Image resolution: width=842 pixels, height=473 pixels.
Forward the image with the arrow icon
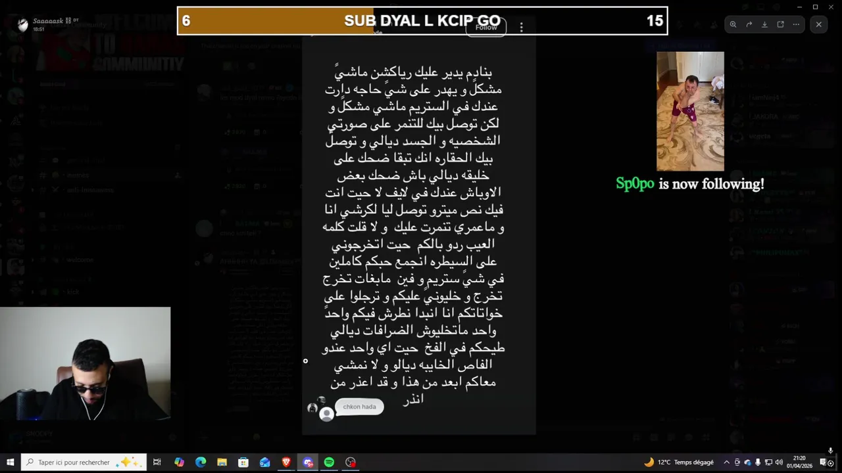pos(749,24)
